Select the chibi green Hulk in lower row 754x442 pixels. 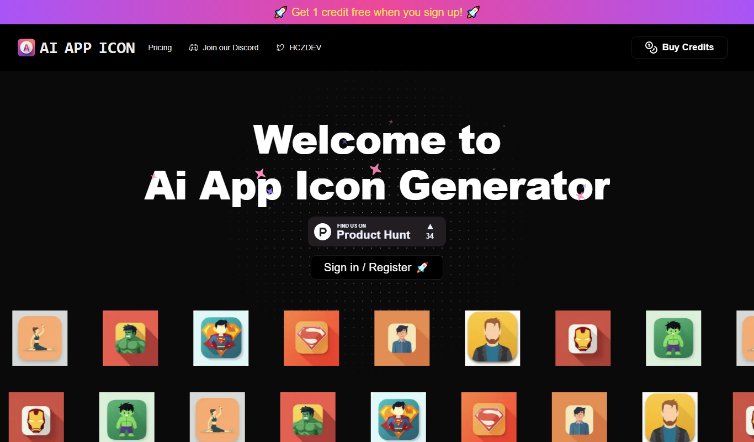tap(127, 417)
